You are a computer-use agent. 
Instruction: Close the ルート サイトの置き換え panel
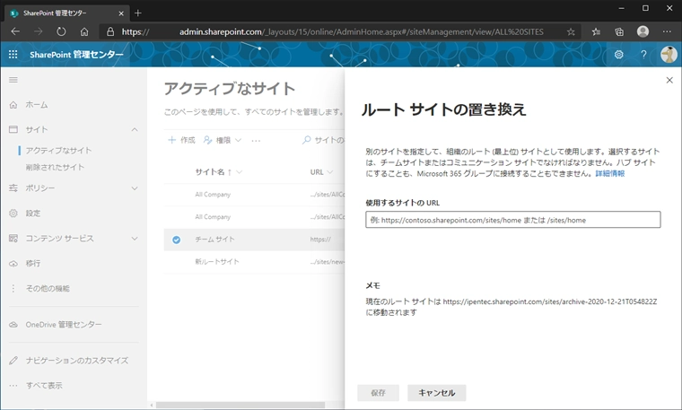(669, 80)
